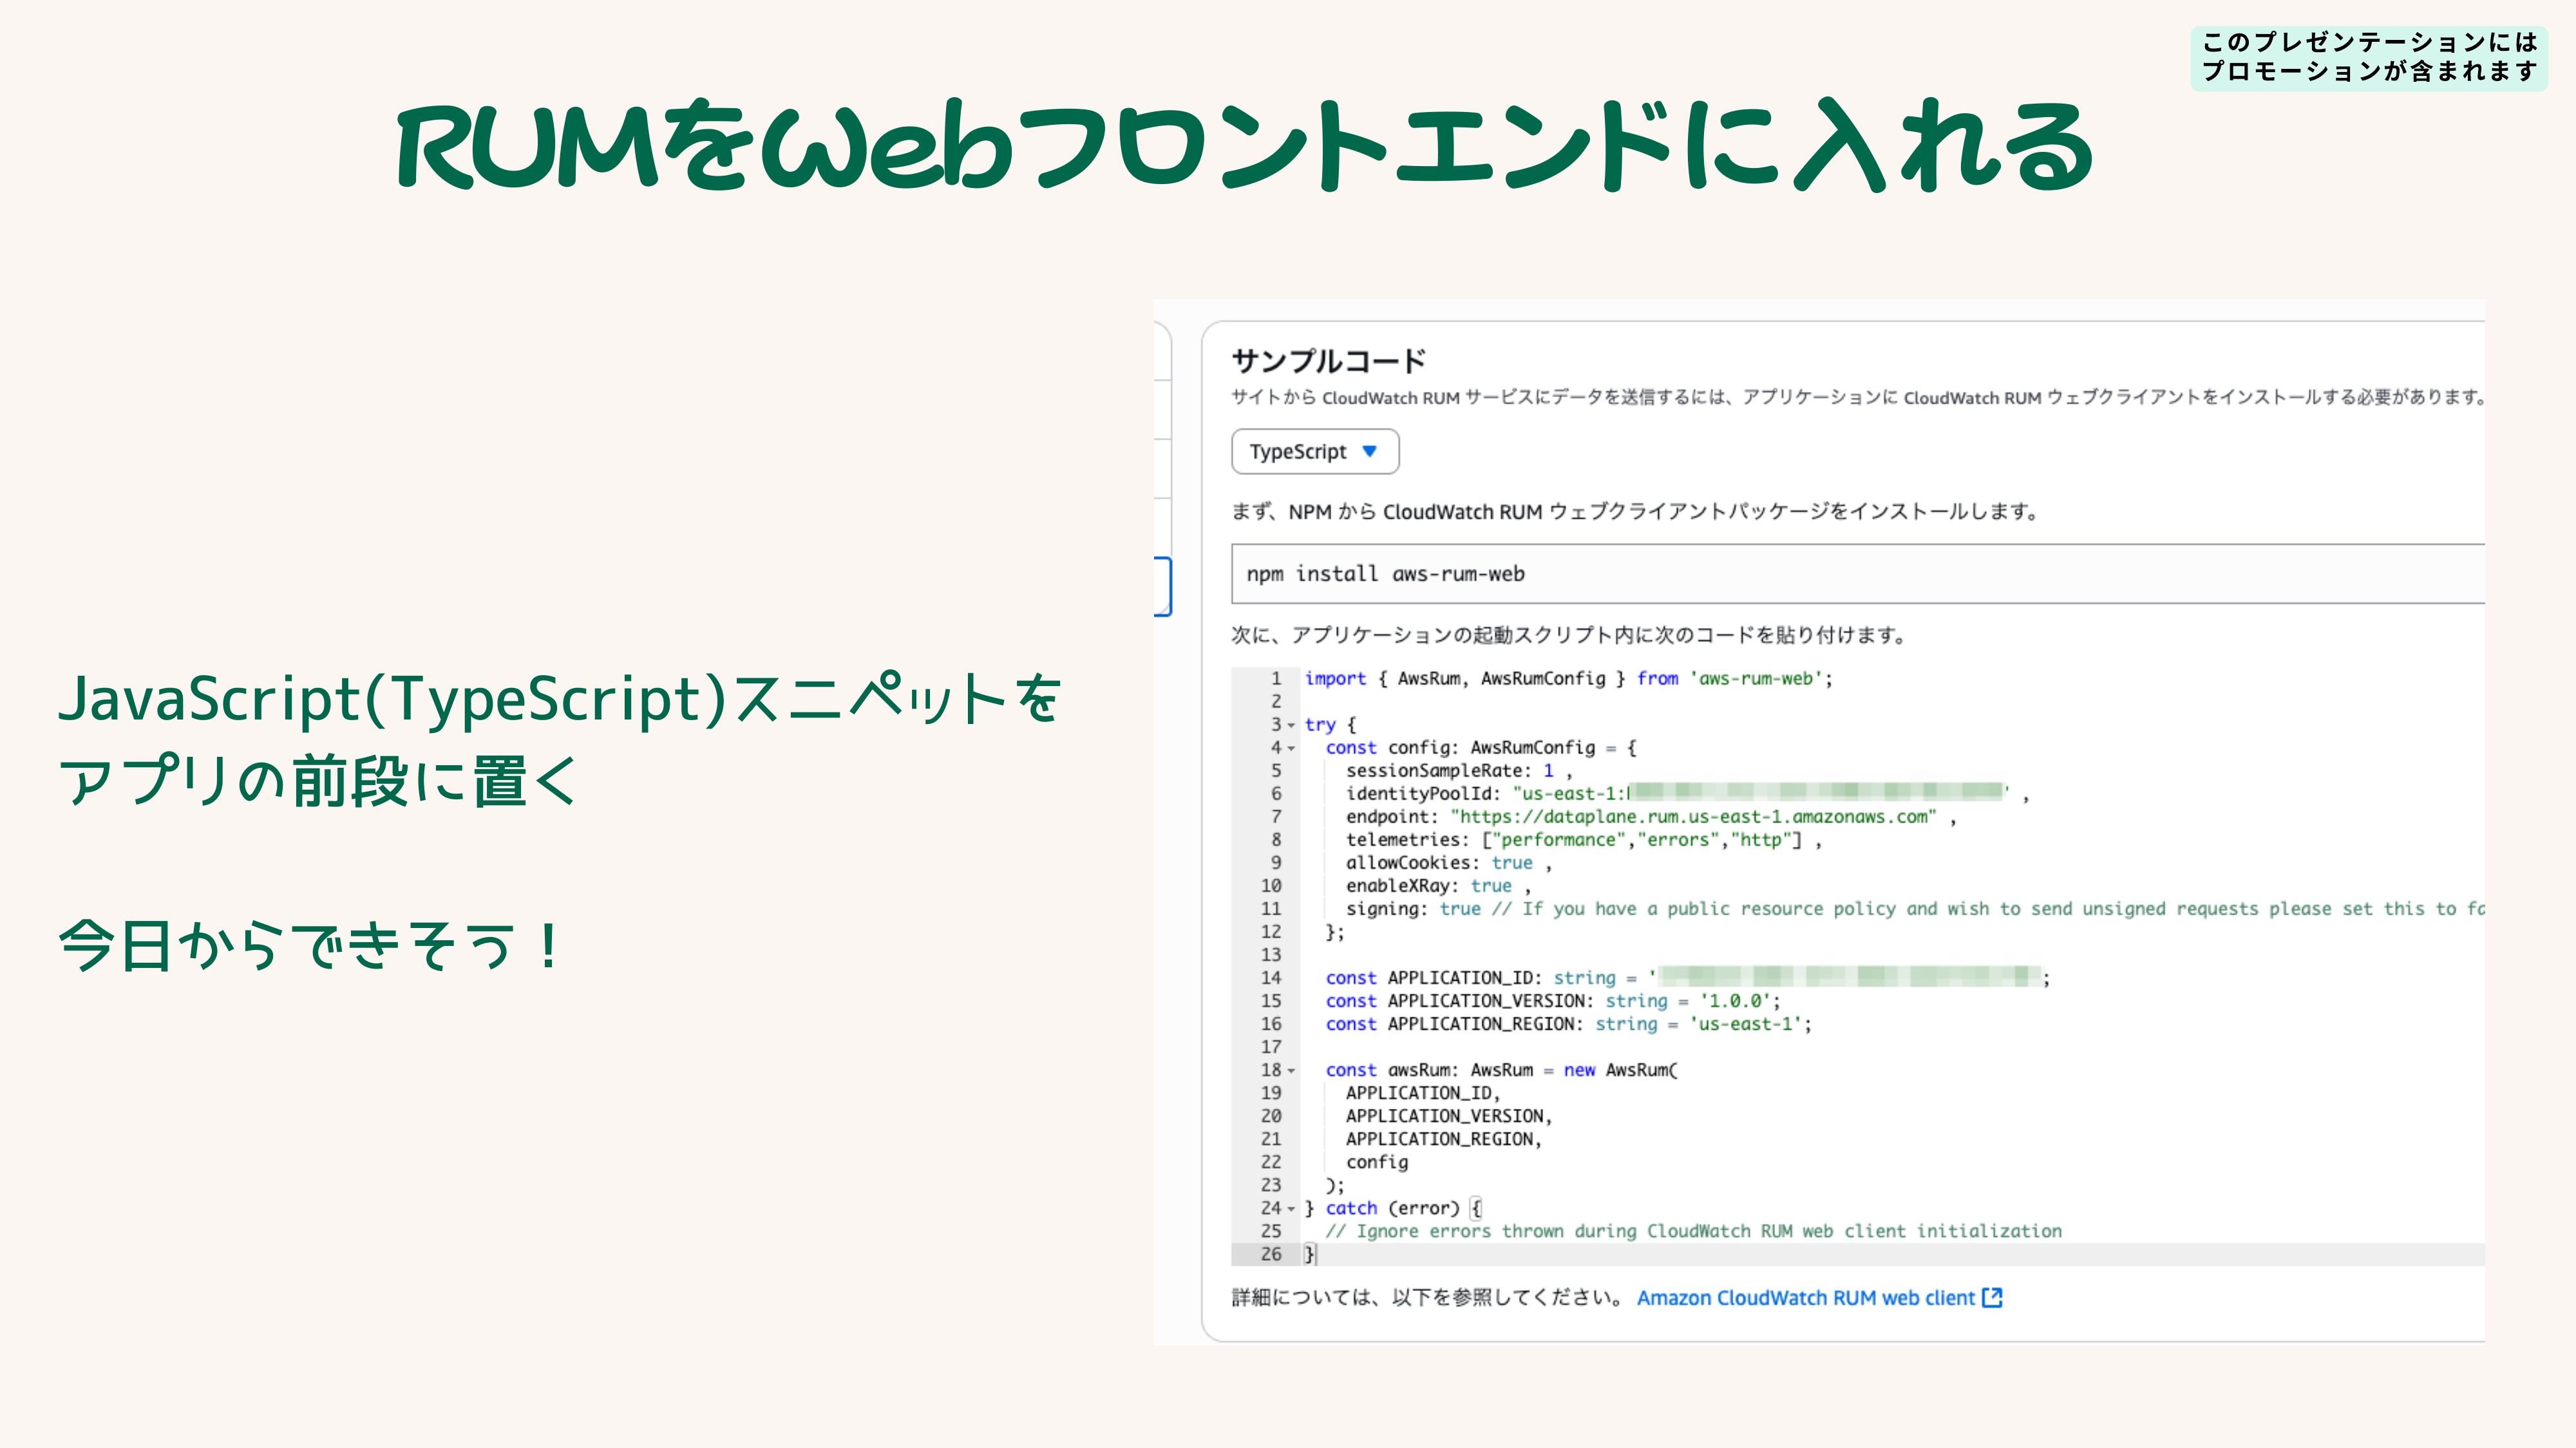2576x1448 pixels.
Task: Click the endpoint URL string in the code
Action: (x=1693, y=817)
